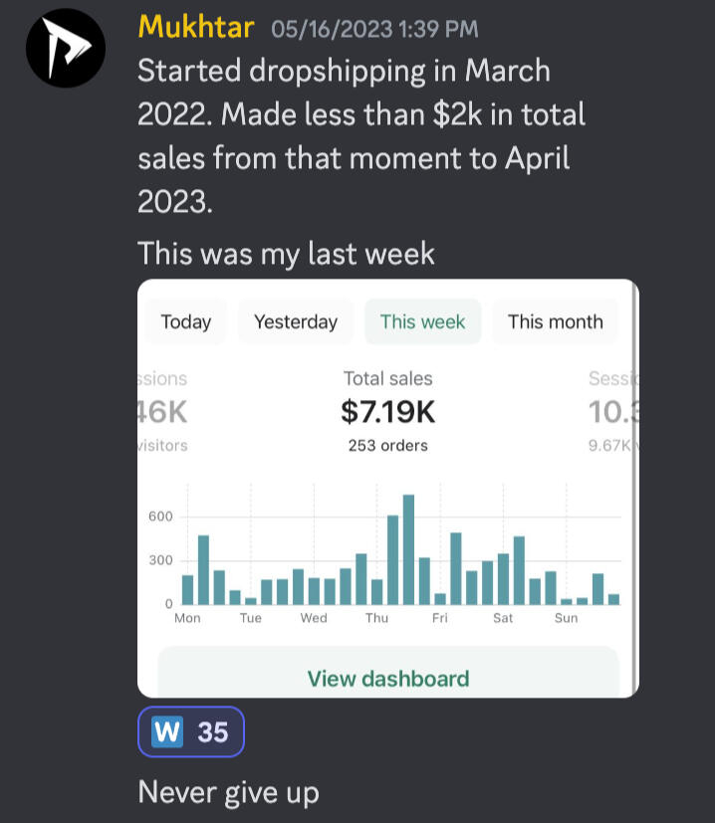Click the W emoji reaction icon
The height and width of the screenshot is (823, 715).
(167, 733)
